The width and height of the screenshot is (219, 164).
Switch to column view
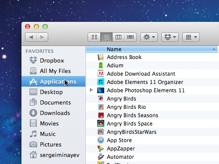point(118,37)
